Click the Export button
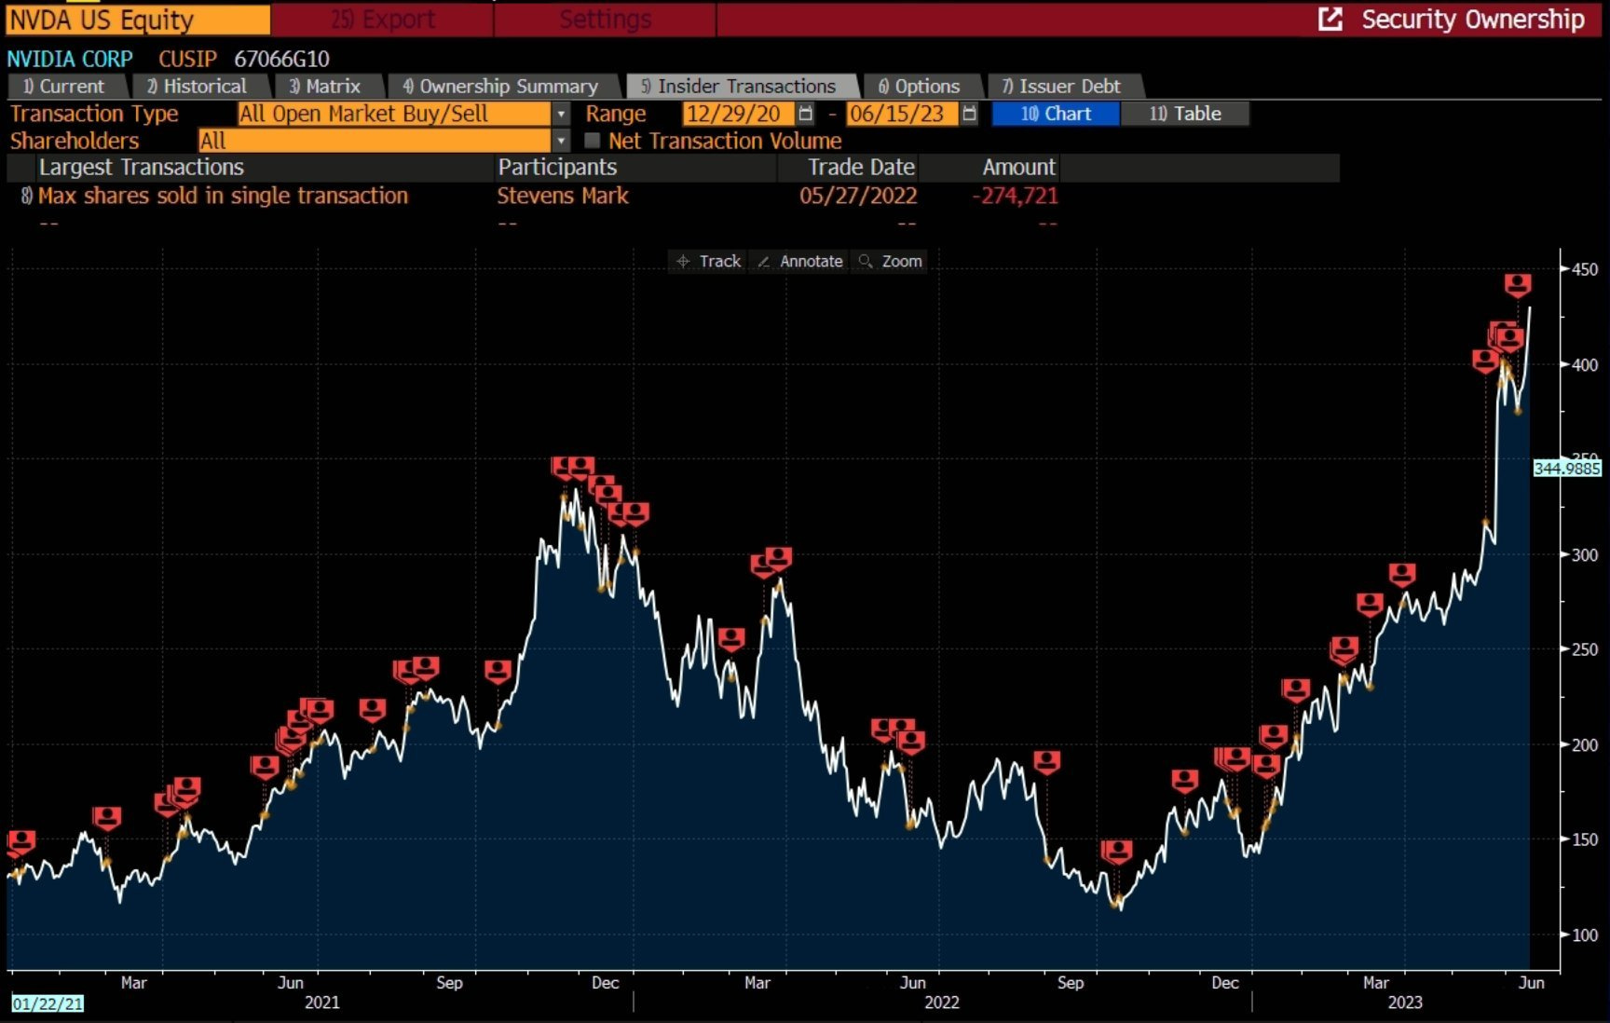This screenshot has width=1610, height=1023. (x=382, y=19)
